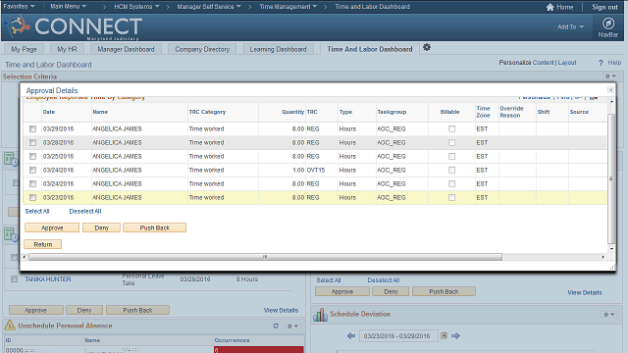Image resolution: width=628 pixels, height=353 pixels.
Task: Click scroll right arrow of dialog scrollbar
Action: coord(603,257)
